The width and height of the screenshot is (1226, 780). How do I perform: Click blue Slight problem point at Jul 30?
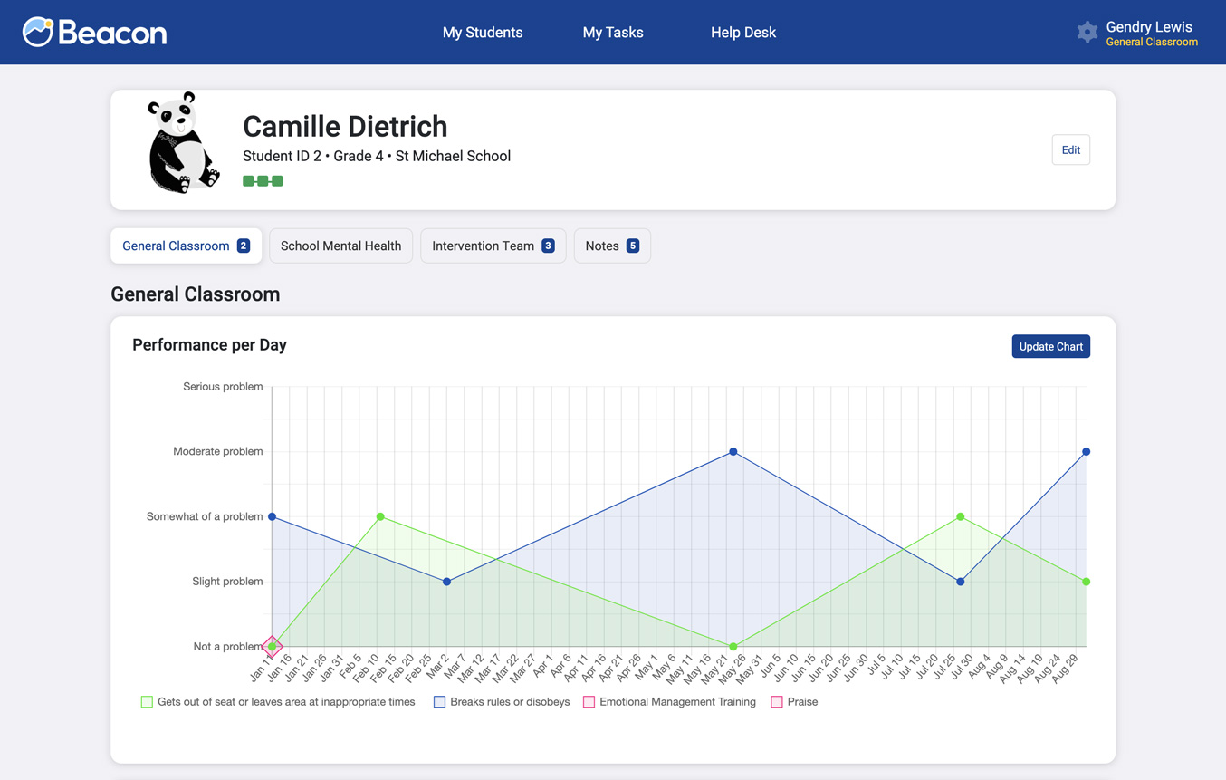point(961,582)
